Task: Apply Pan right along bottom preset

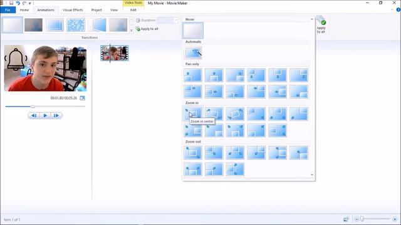Action: point(235,92)
